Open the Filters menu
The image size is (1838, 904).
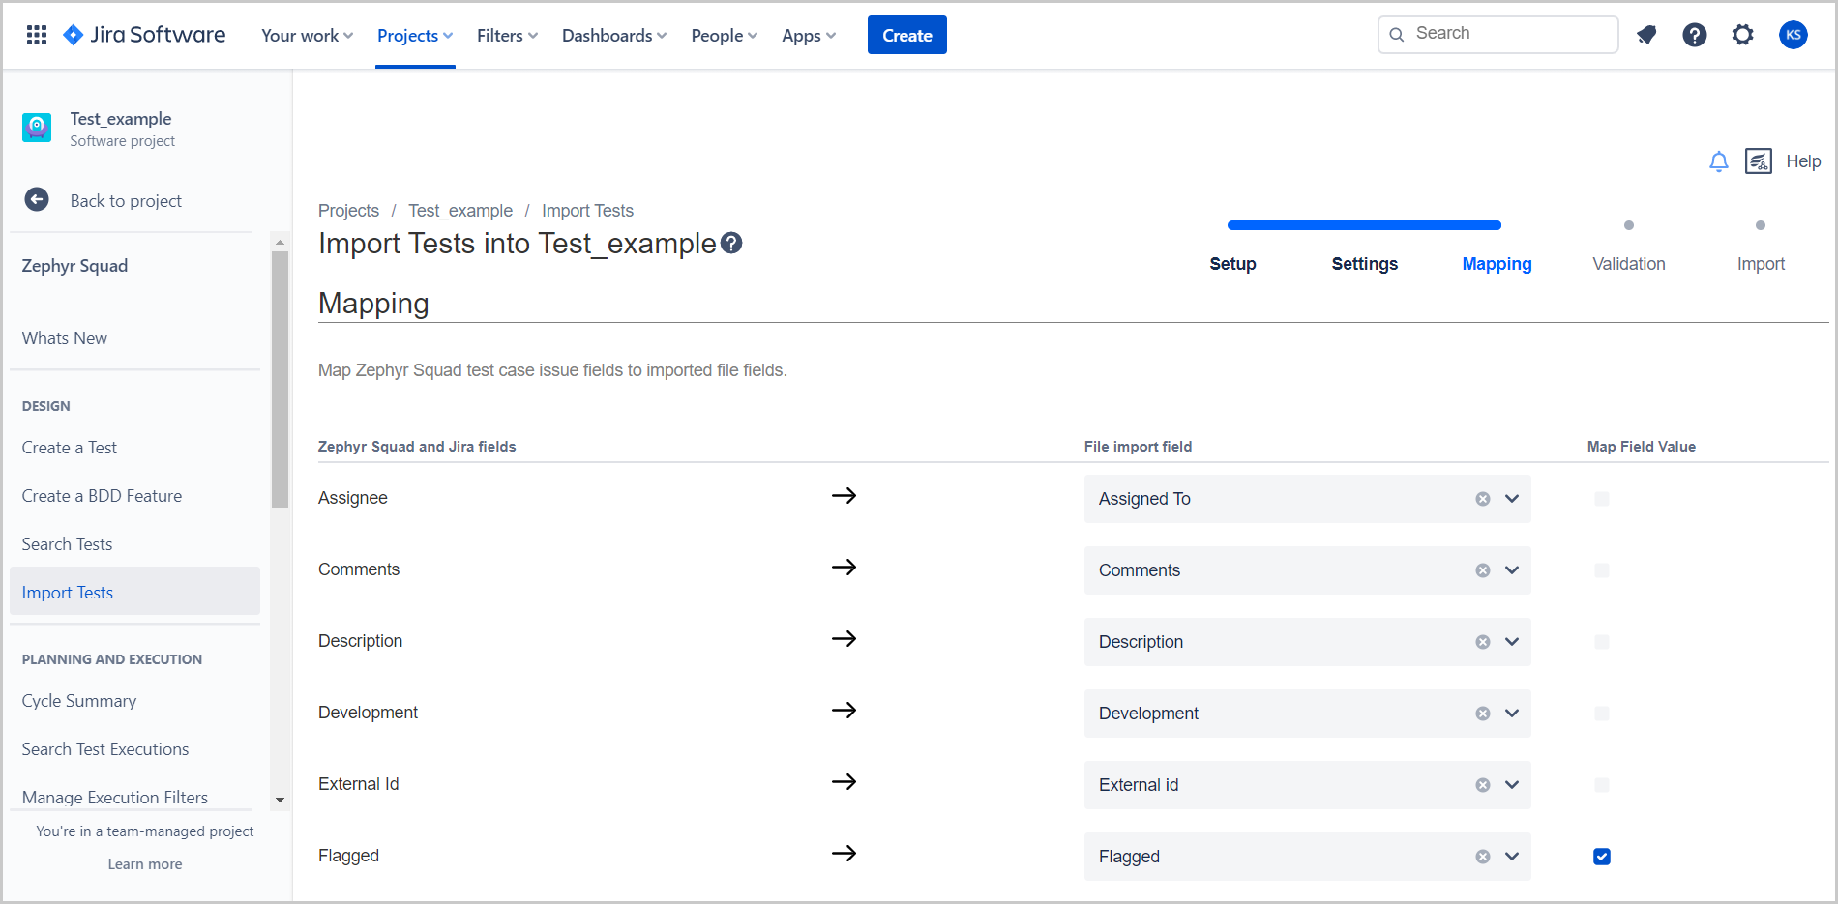(507, 36)
